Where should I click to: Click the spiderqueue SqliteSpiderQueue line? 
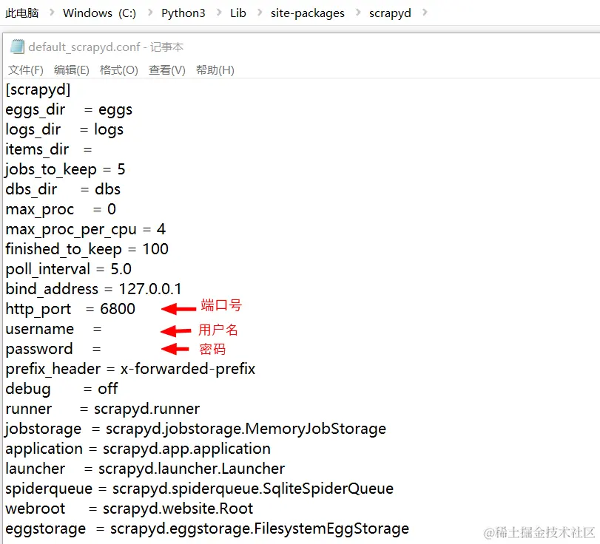[x=199, y=489]
